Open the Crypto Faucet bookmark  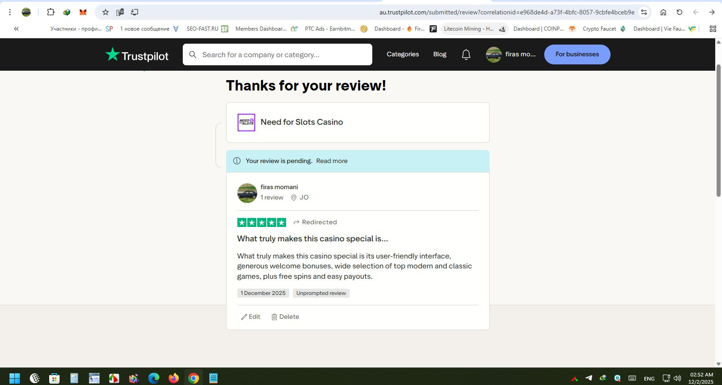click(x=604, y=29)
